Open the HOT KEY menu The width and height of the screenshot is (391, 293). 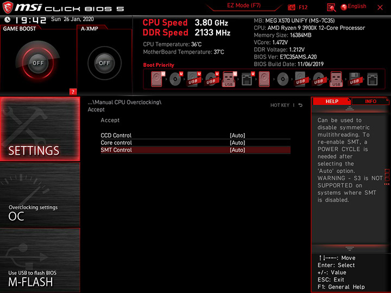280,105
